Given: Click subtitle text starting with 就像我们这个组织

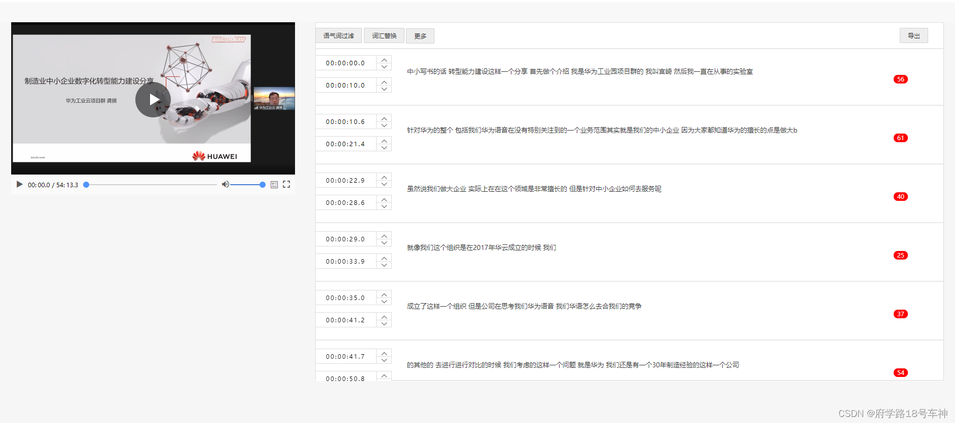Looking at the screenshot, I should [x=482, y=247].
